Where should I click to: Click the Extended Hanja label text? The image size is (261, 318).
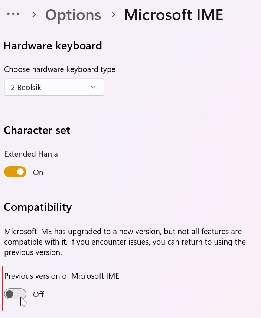pos(31,154)
